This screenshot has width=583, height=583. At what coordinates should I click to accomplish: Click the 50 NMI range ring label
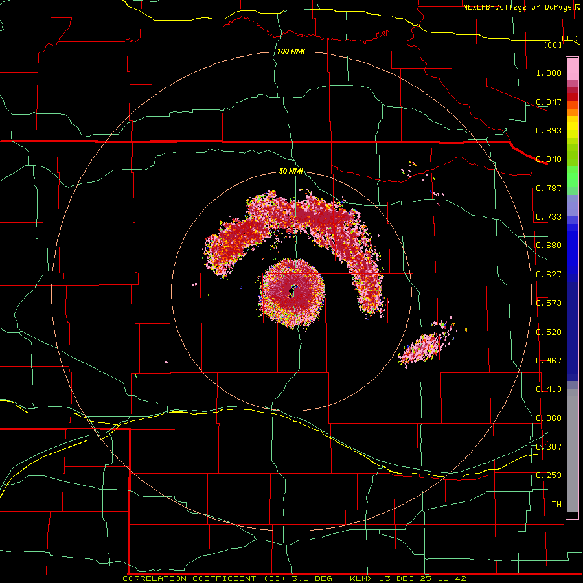point(291,172)
